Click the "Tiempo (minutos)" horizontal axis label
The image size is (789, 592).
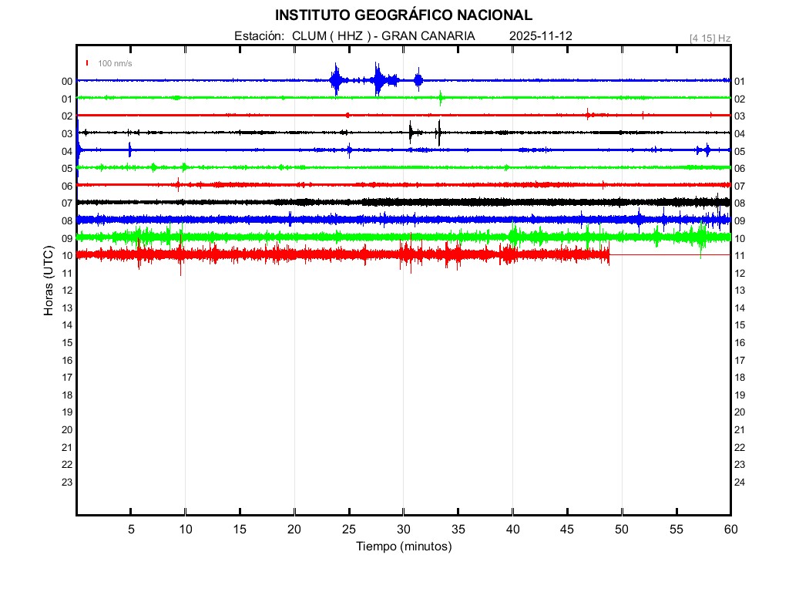pos(403,547)
